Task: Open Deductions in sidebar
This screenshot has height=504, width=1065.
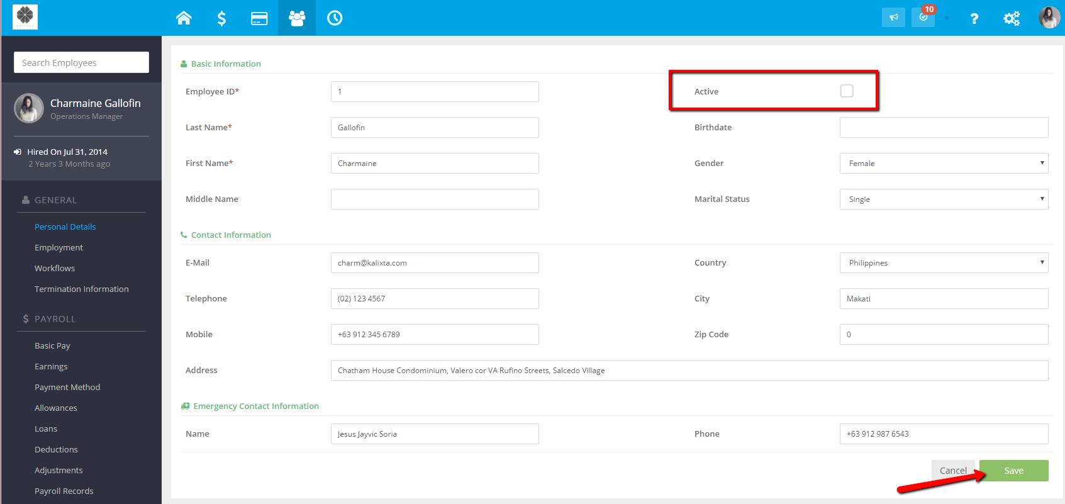Action: click(x=56, y=450)
